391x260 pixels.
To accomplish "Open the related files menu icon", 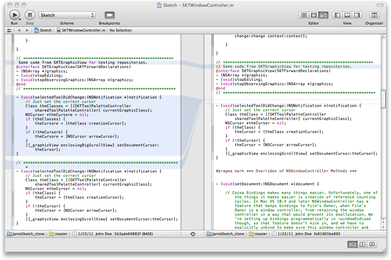I will [x=9, y=30].
